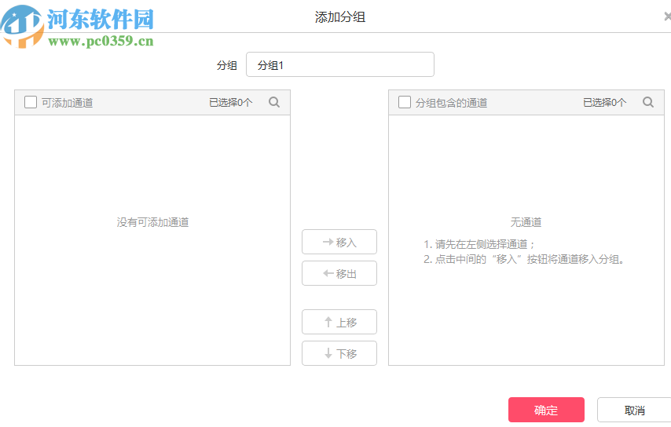
Task: Tick the 分组包含的通道 select-all checkbox
Action: pyautogui.click(x=405, y=102)
